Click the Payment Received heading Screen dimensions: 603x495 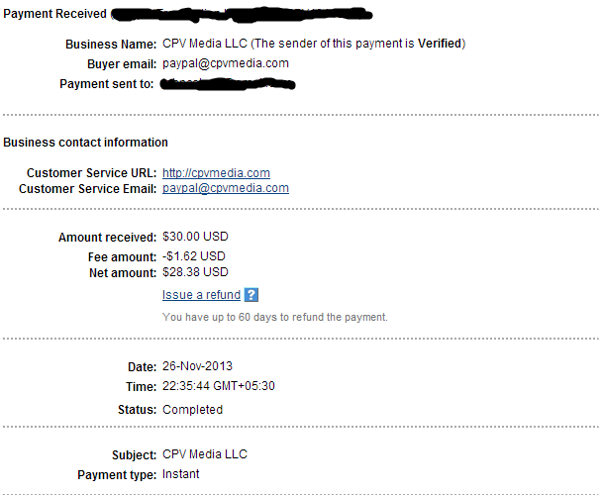click(55, 14)
